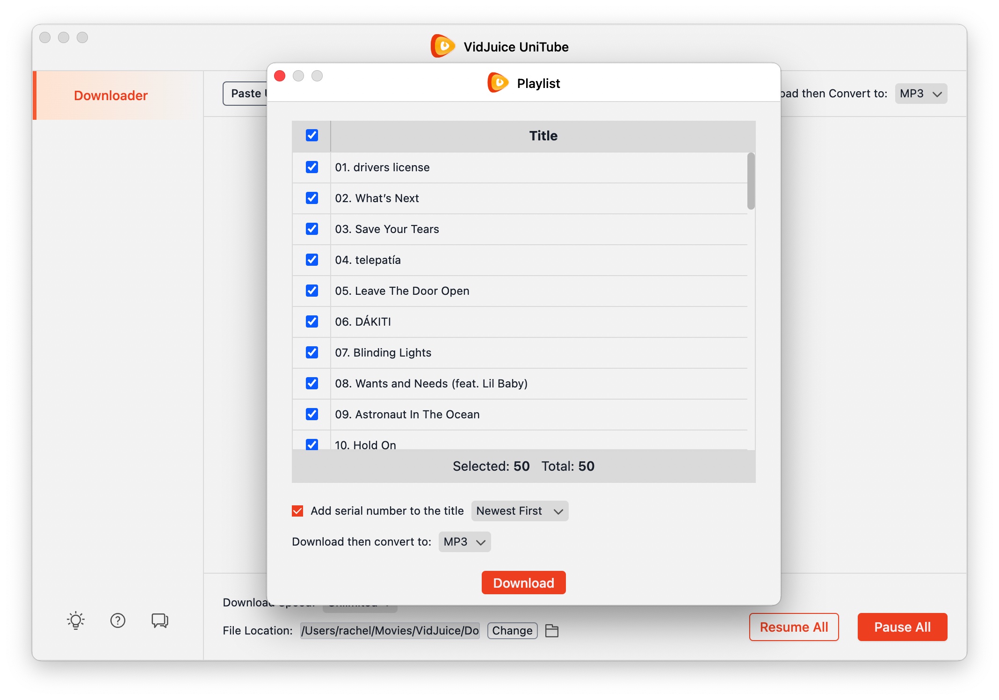Select the '01. drivers license' title
This screenshot has height=700, width=999.
coord(382,168)
